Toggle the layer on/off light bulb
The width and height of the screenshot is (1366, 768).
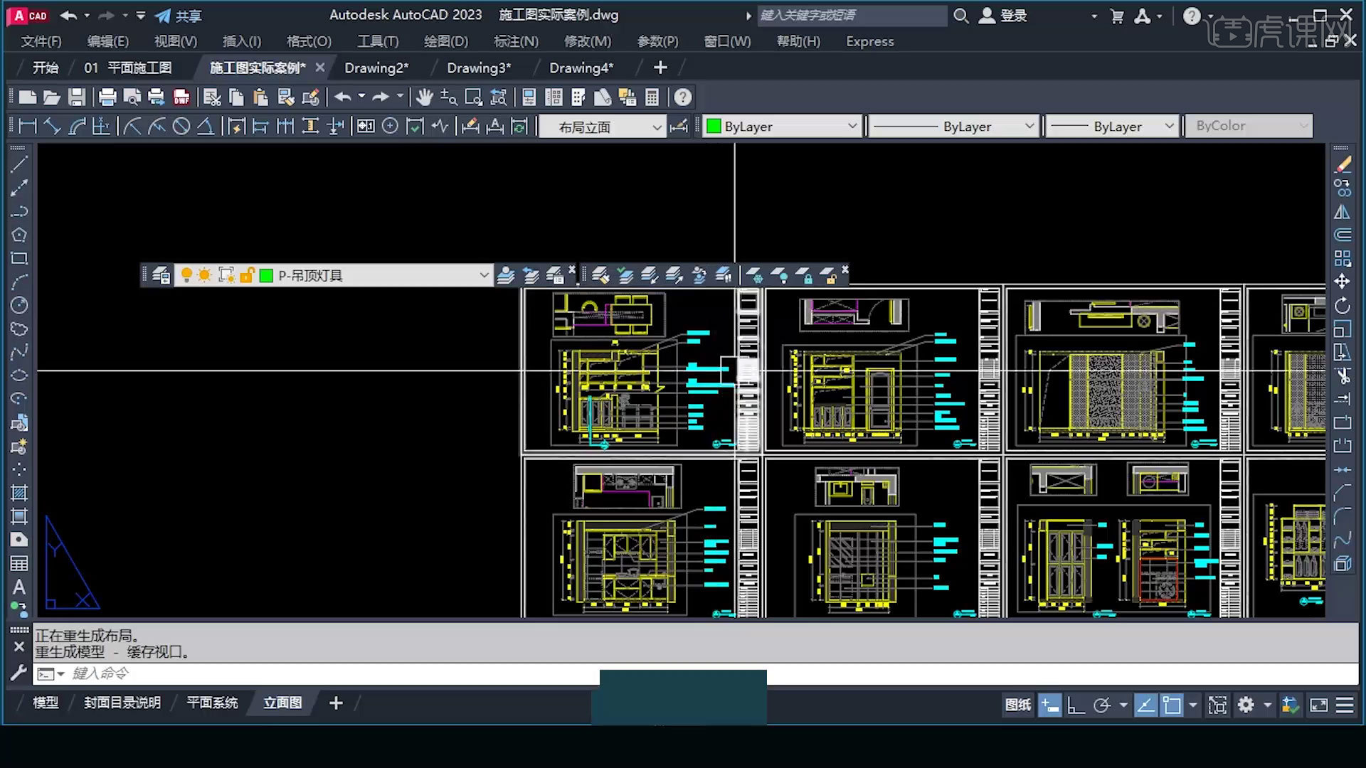coord(186,274)
